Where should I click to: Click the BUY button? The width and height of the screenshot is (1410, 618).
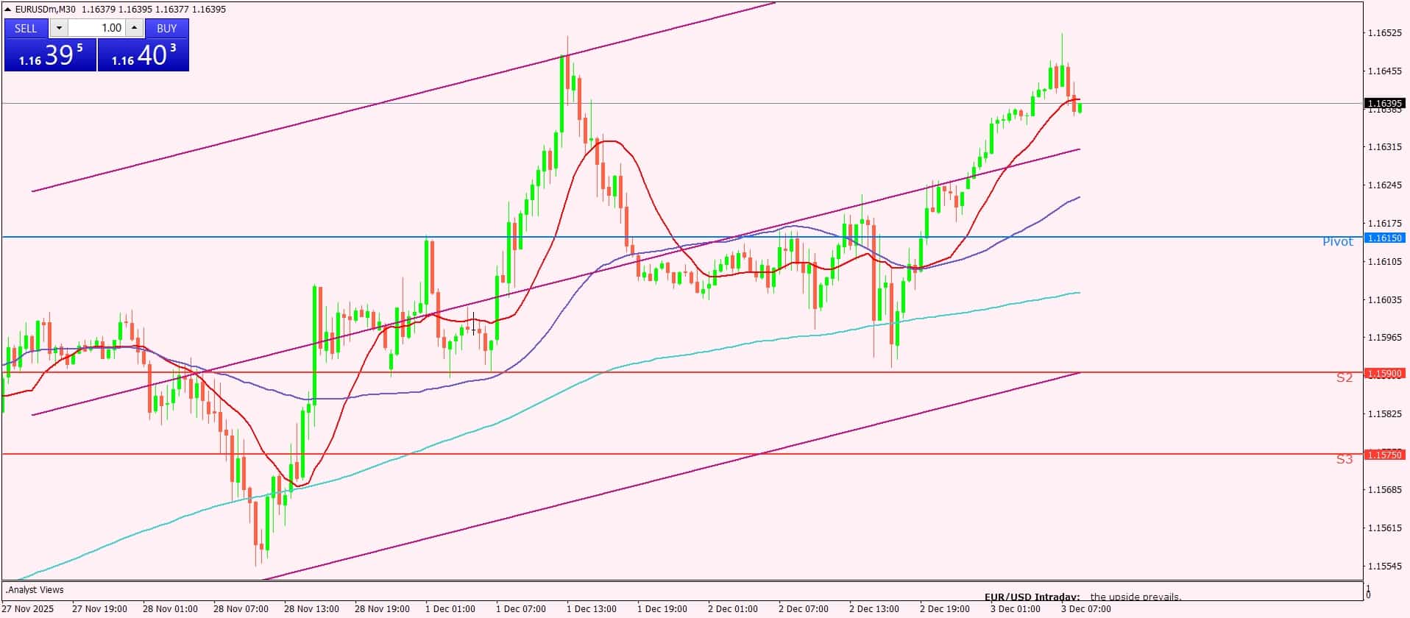click(x=167, y=28)
